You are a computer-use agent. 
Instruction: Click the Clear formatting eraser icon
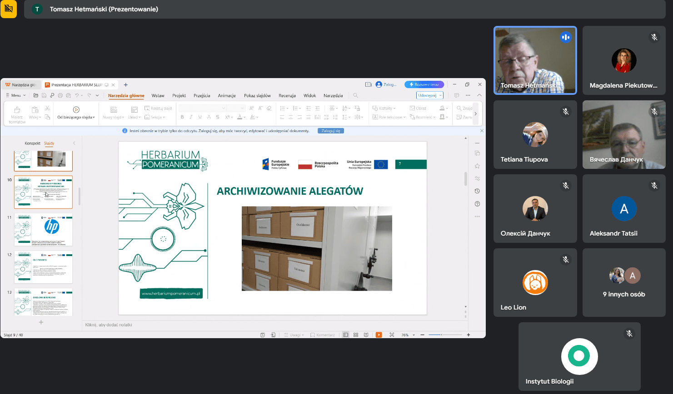tap(269, 108)
